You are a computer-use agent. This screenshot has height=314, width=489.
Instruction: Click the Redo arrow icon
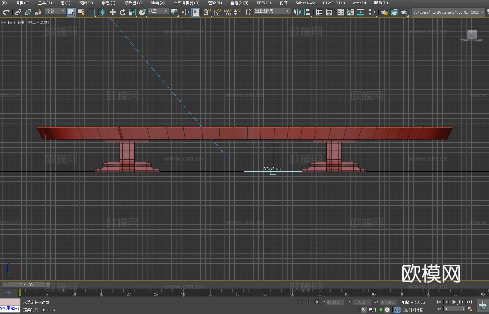coord(6,12)
